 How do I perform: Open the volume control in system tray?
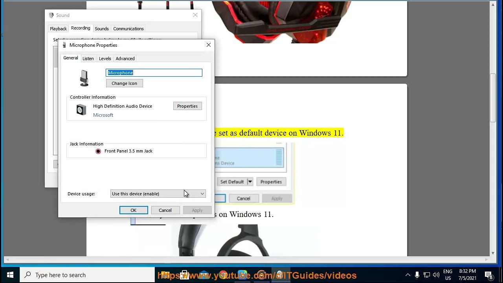[x=436, y=275]
